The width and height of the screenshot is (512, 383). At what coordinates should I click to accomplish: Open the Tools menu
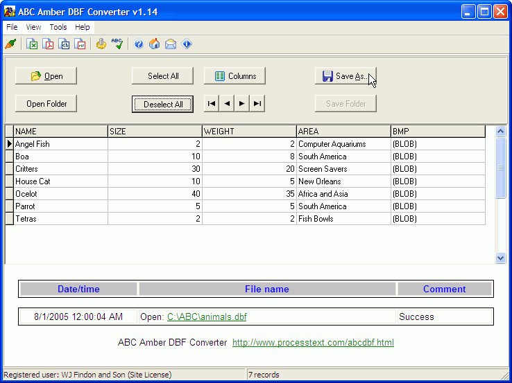58,27
